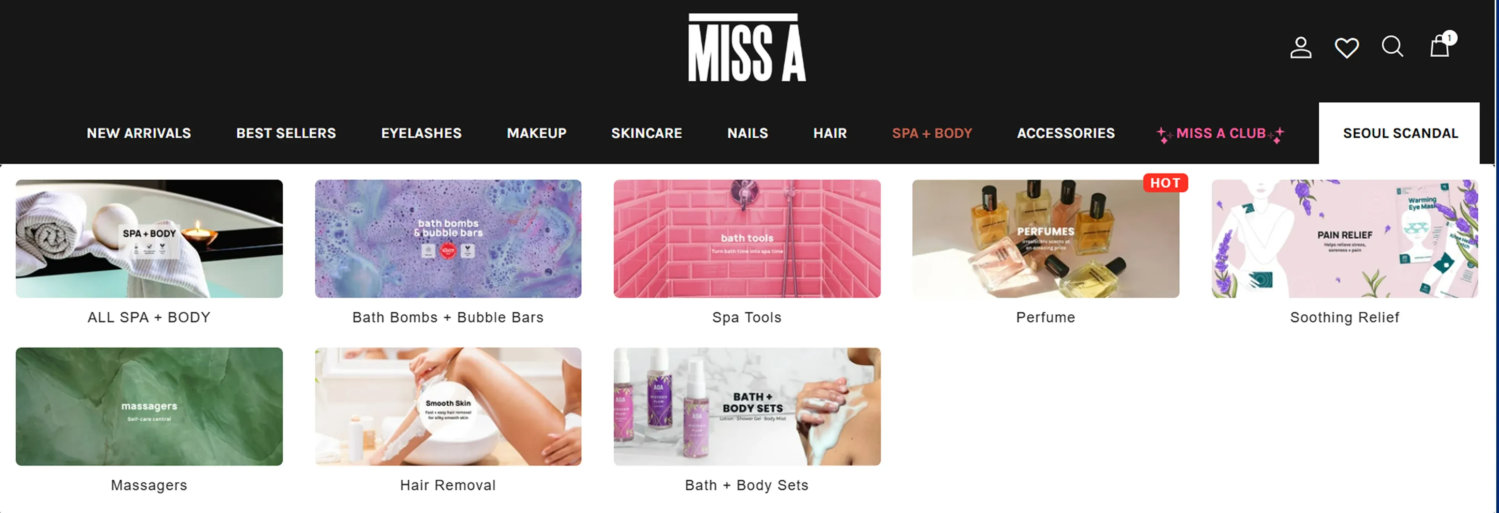Open the BEST SELLERS menu
Screen dimensions: 1499x513
pyautogui.click(x=286, y=134)
